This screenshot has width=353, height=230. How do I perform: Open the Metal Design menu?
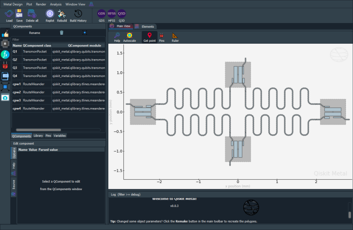(13, 4)
